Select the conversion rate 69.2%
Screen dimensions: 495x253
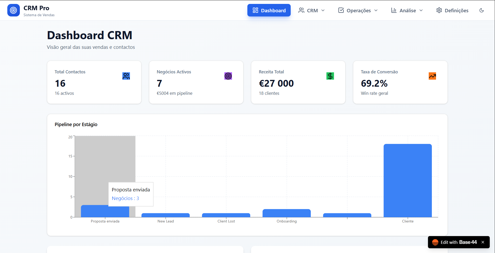(x=374, y=83)
